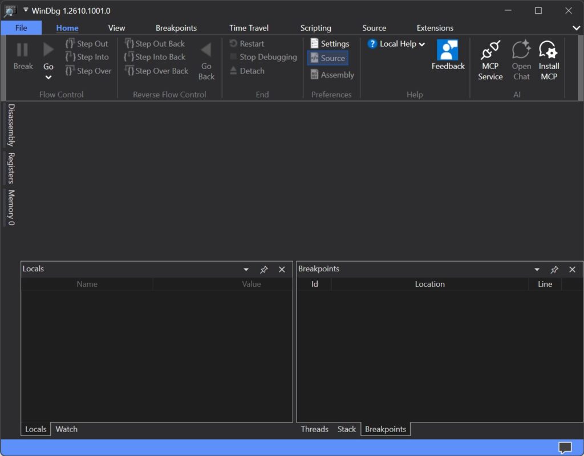Image resolution: width=584 pixels, height=456 pixels.
Task: Toggle Source mode preference
Action: point(328,58)
